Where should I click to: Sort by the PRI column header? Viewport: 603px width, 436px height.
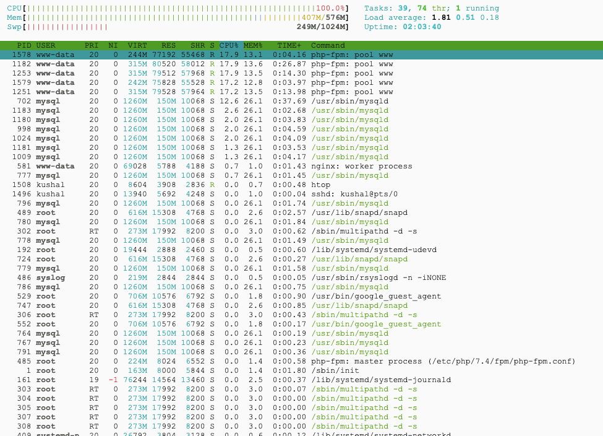pos(92,45)
